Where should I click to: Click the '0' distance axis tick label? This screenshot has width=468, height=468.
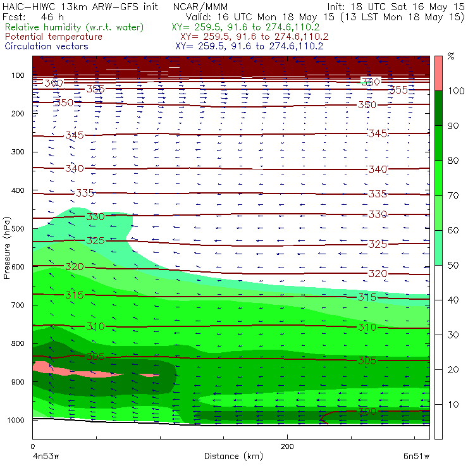click(32, 446)
